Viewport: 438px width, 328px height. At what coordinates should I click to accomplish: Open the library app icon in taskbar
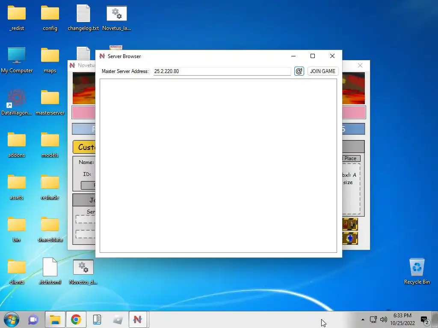(97, 319)
